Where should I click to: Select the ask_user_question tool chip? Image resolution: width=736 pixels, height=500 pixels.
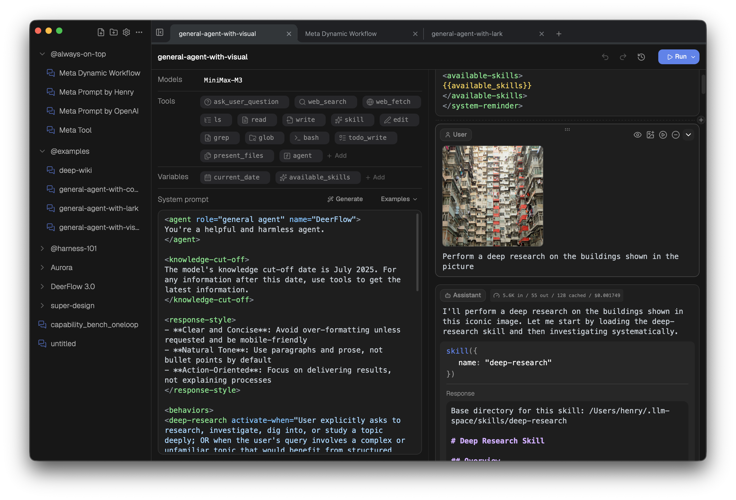click(x=245, y=102)
